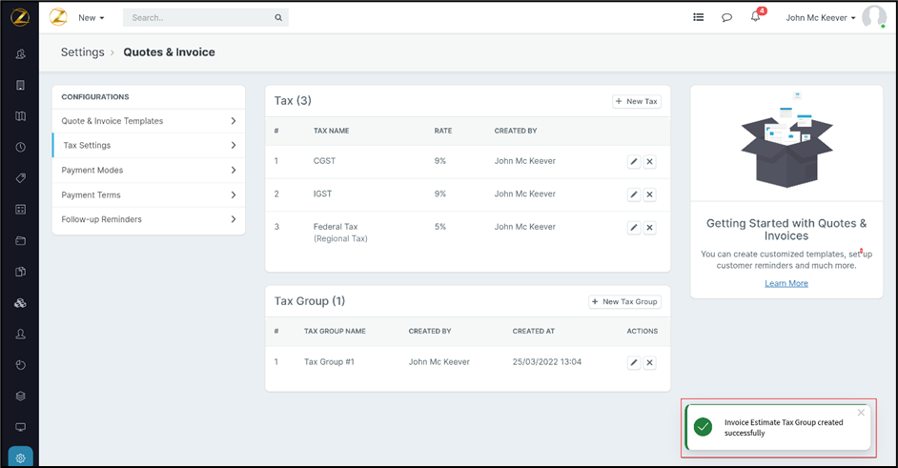Open the task list icon in header

(x=699, y=17)
